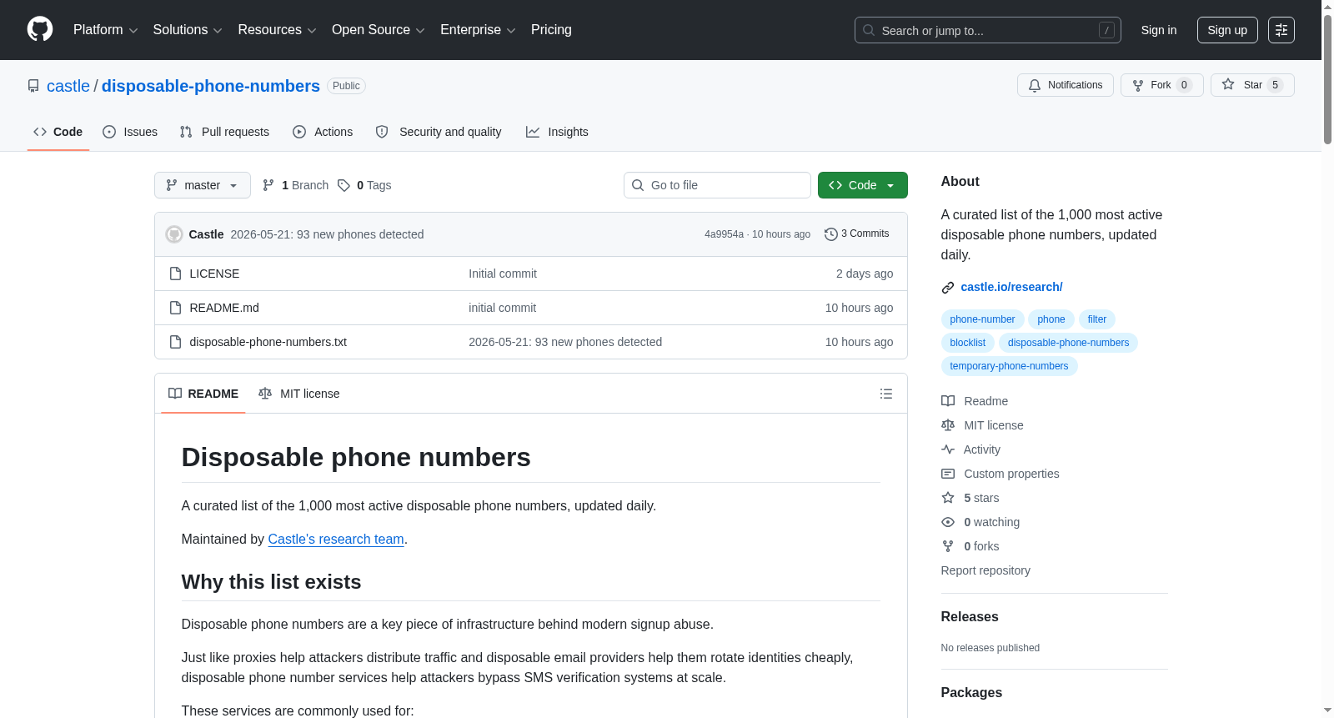Select the filter topic tag
1334x718 pixels.
tap(1097, 319)
